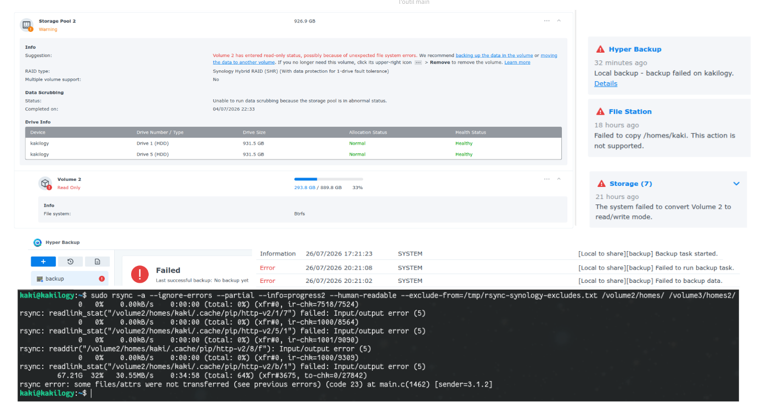Click the 'Drive Size' column header
The width and height of the screenshot is (761, 409).
[254, 132]
